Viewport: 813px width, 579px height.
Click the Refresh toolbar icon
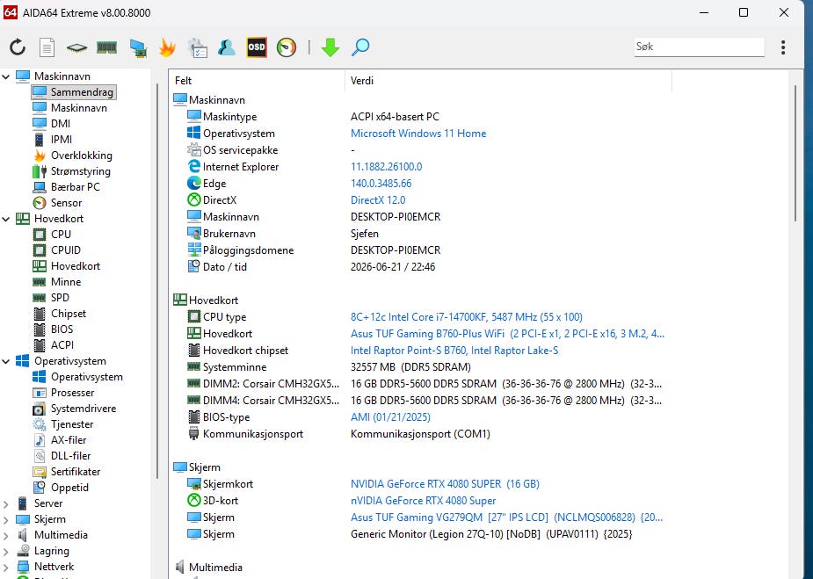pyautogui.click(x=18, y=47)
